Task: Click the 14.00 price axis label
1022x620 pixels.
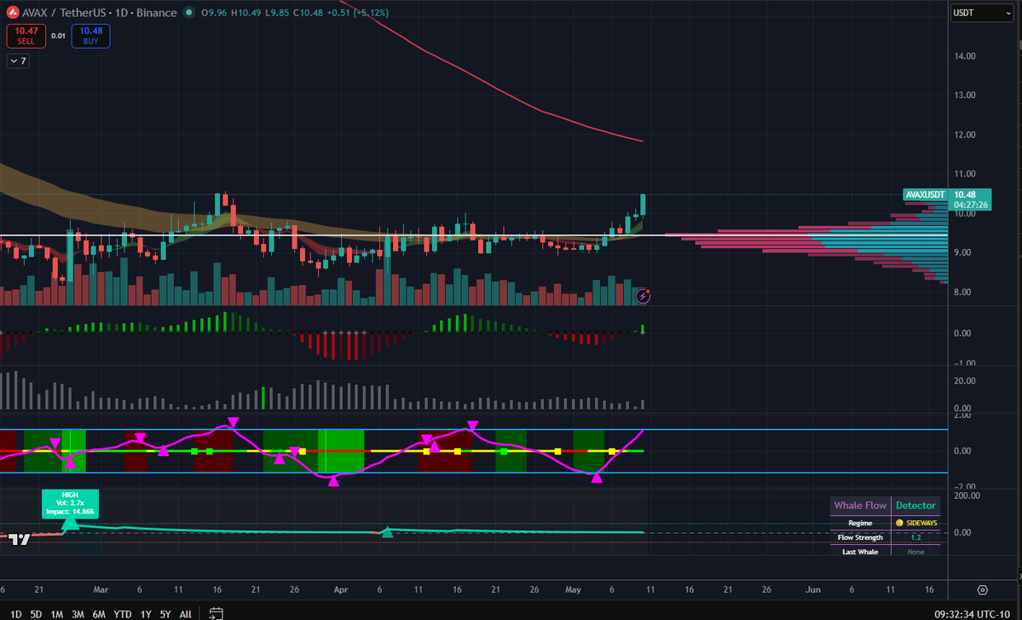Action: [x=965, y=56]
